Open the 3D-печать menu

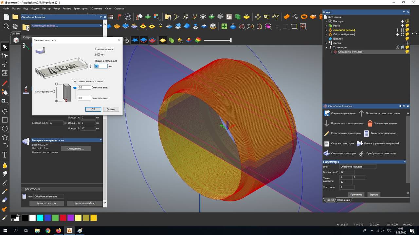(97, 8)
